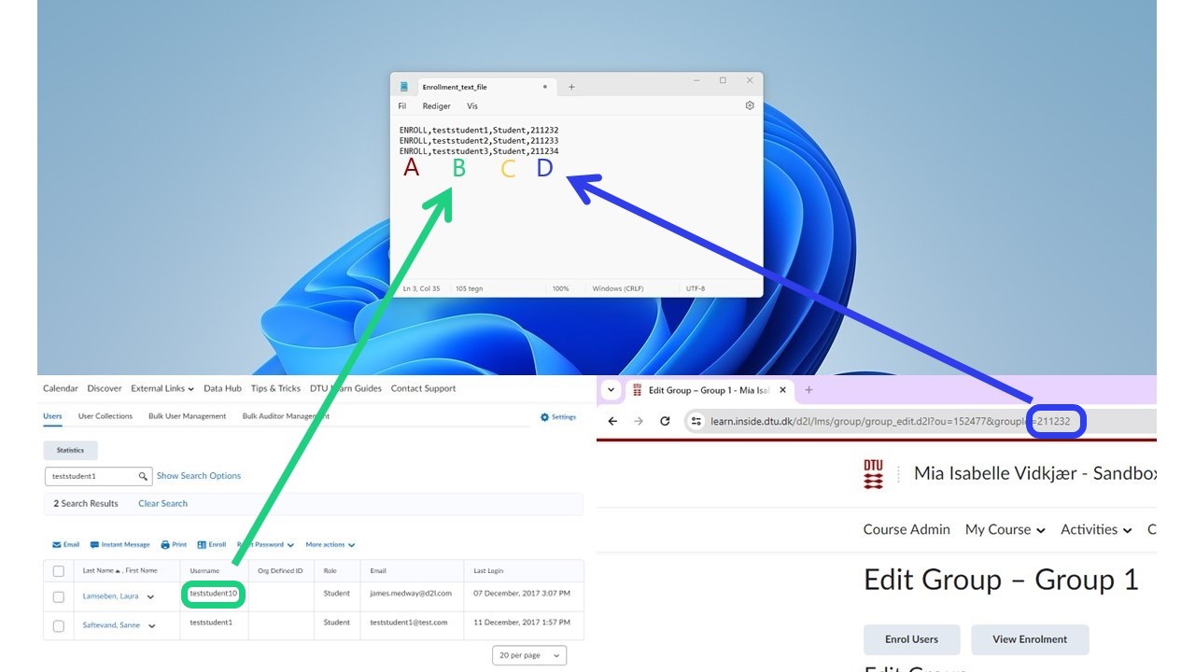1195x672 pixels.
Task: Expand the More actions dropdown
Action: pos(330,545)
